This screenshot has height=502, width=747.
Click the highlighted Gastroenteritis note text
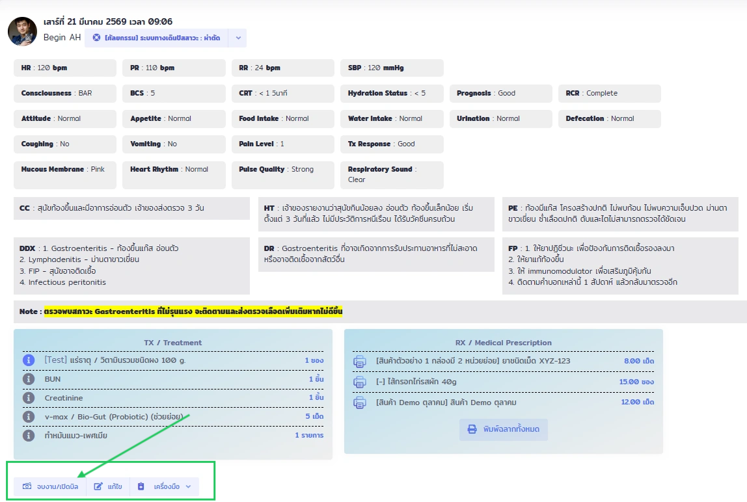coord(193,311)
